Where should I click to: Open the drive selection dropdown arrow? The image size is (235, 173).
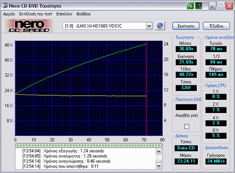click(149, 26)
